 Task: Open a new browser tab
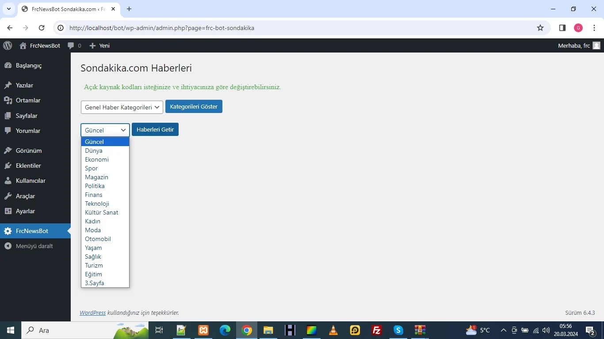pyautogui.click(x=129, y=9)
